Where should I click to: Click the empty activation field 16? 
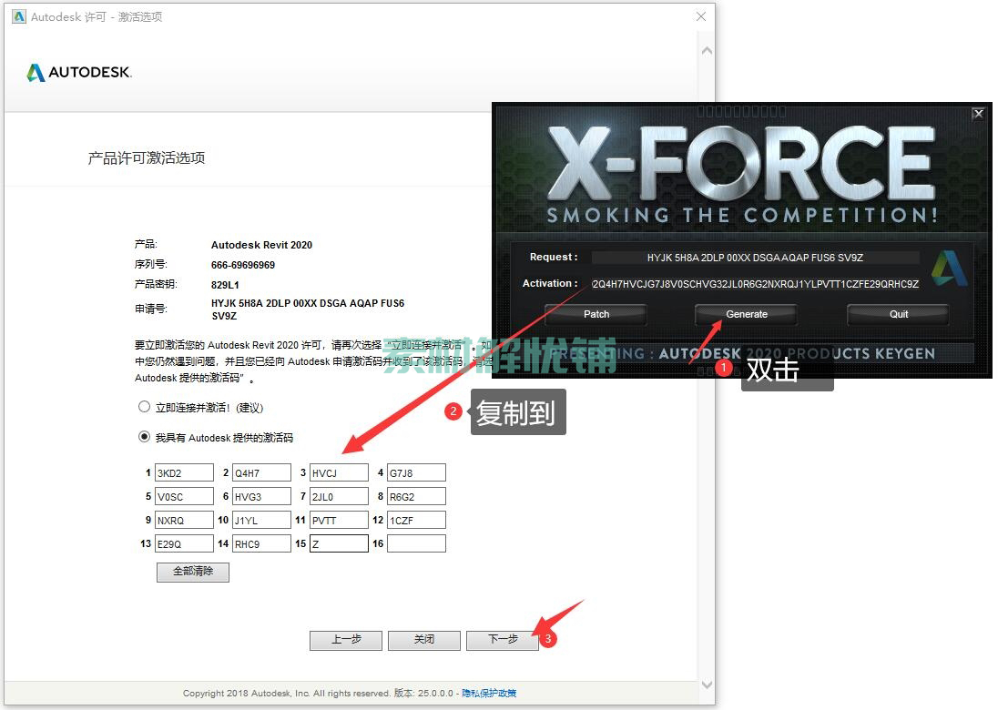click(416, 543)
